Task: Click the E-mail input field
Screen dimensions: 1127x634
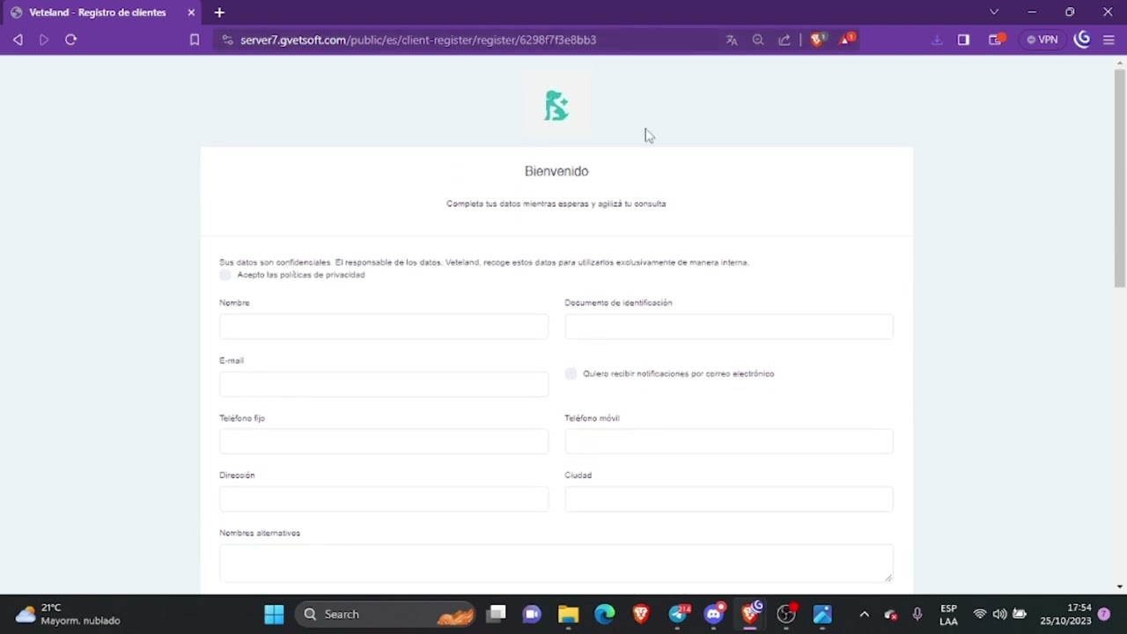Action: pyautogui.click(x=384, y=384)
